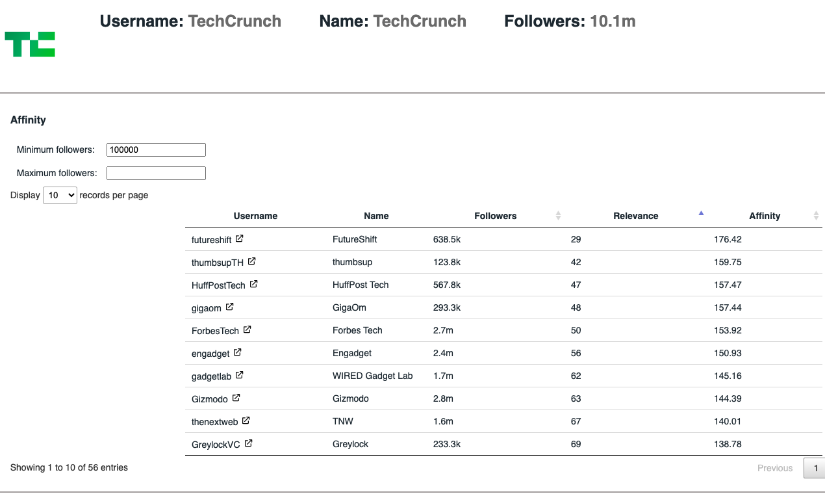Select the 638.5k followers value
The height and width of the screenshot is (494, 825).
447,239
